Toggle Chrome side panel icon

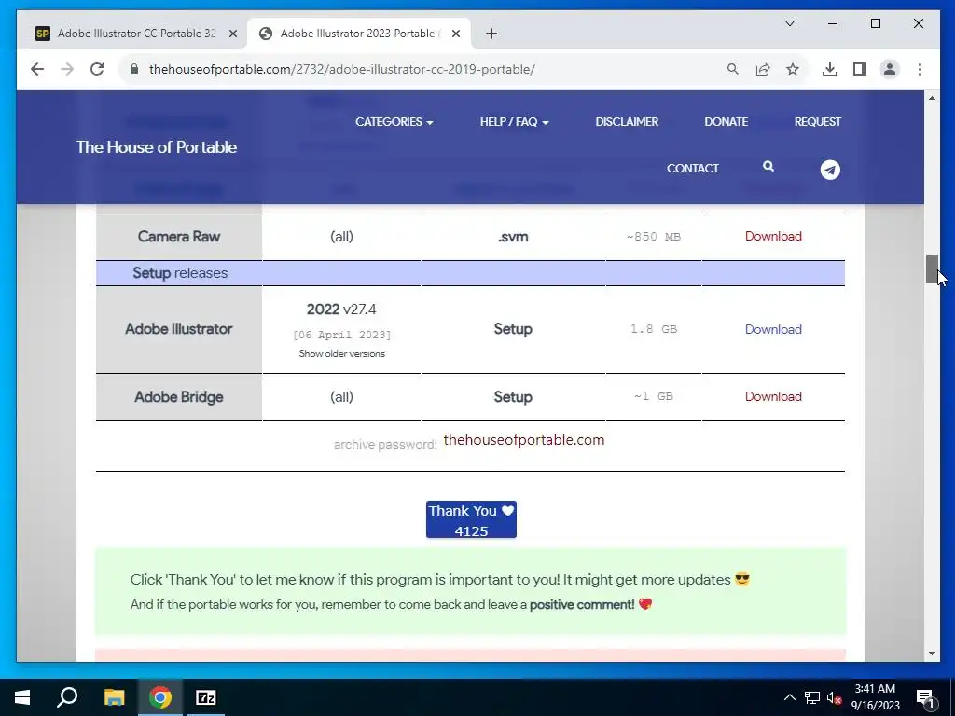(859, 69)
